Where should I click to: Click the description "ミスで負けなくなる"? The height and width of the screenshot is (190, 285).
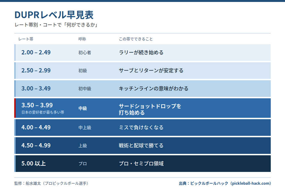141,127
